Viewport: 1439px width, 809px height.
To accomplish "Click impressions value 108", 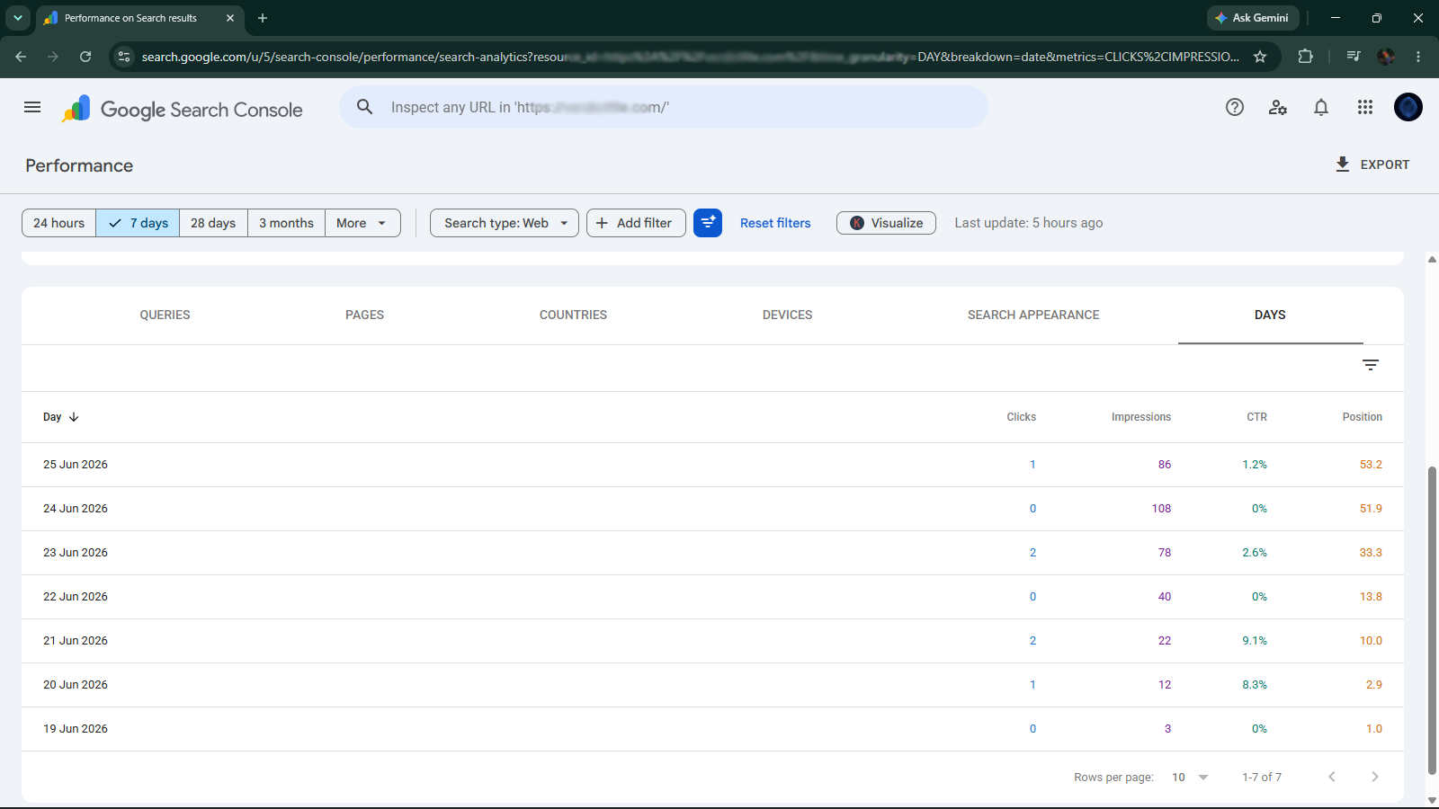I will coord(1161,509).
